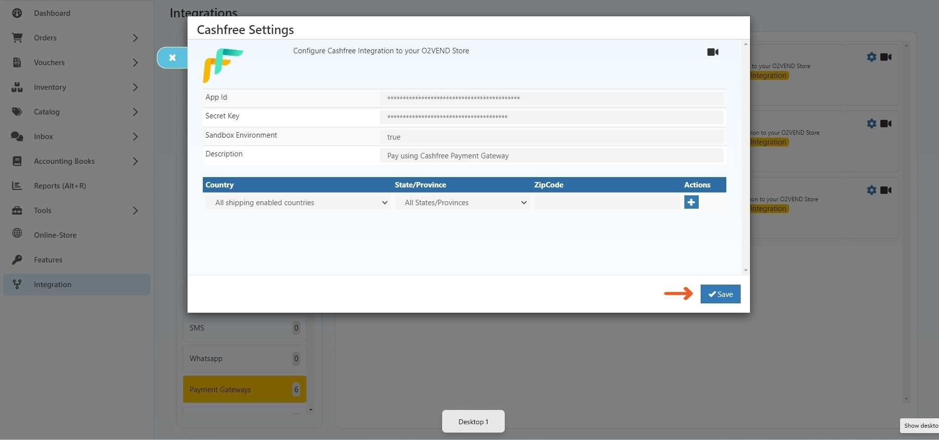Click the Desktop 1 label
939x440 pixels.
tap(473, 422)
